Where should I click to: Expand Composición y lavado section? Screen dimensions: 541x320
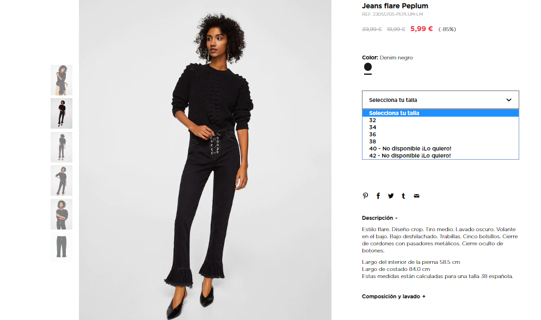[x=394, y=297]
